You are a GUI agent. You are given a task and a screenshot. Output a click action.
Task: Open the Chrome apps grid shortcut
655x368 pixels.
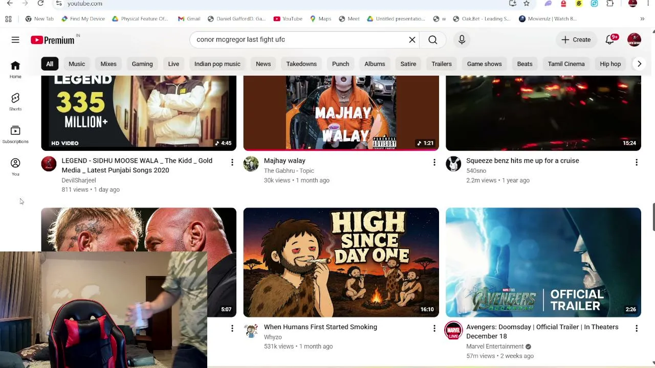(x=8, y=19)
